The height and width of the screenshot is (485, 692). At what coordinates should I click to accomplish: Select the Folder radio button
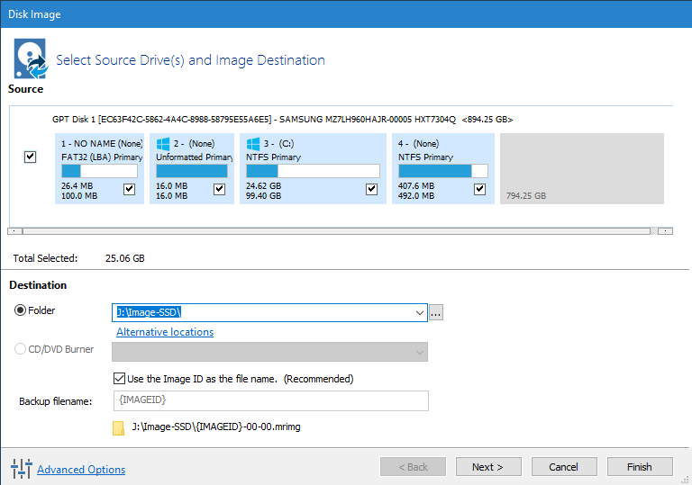pos(21,310)
